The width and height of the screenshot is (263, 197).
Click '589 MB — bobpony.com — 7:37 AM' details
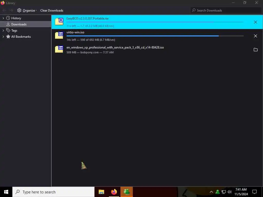90,52
